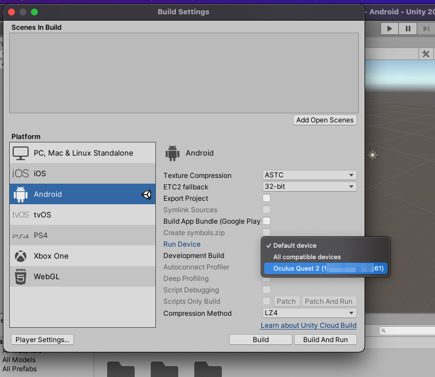Select PC, Mac & Linux Standalone platform

pos(83,153)
